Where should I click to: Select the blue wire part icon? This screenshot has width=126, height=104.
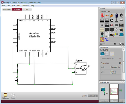107,39
